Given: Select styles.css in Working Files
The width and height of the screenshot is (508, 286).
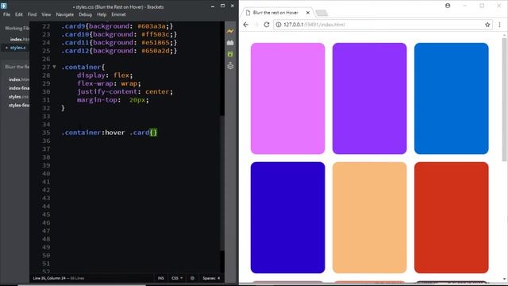Looking at the screenshot, I should [17, 48].
